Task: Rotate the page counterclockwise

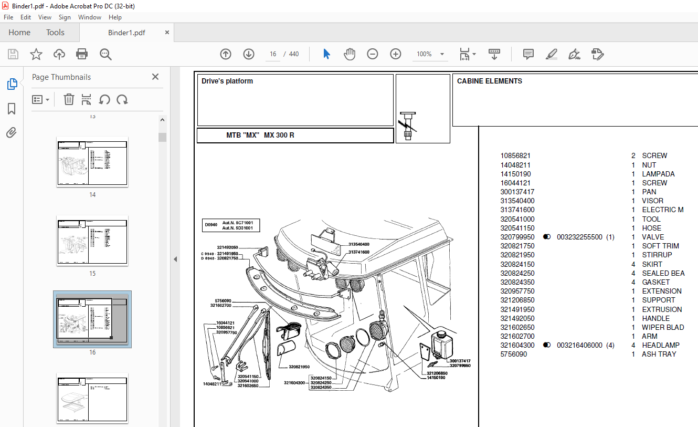Action: [x=104, y=99]
